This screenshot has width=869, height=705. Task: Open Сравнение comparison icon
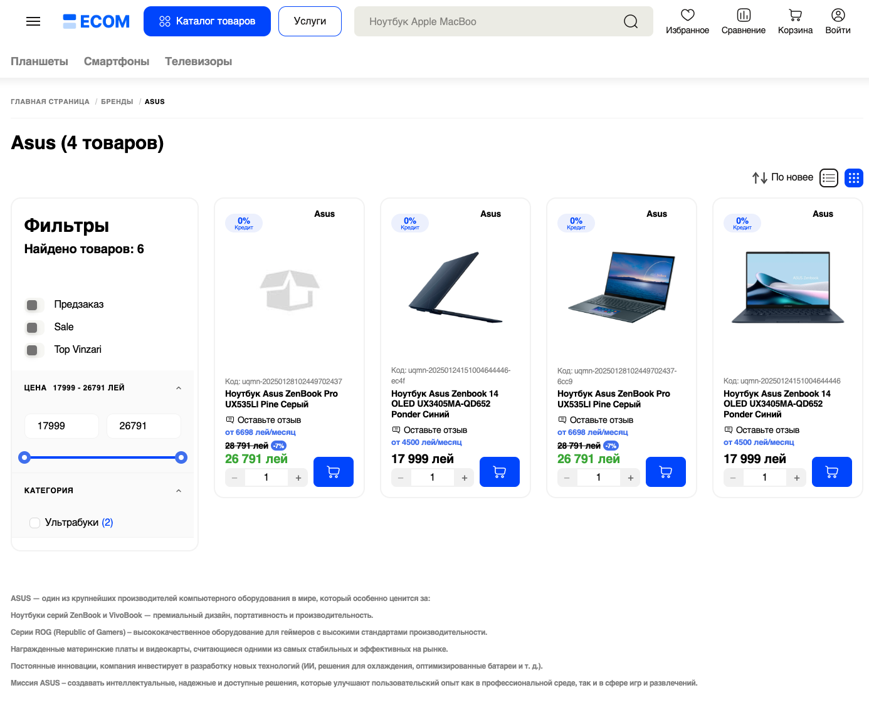(744, 15)
